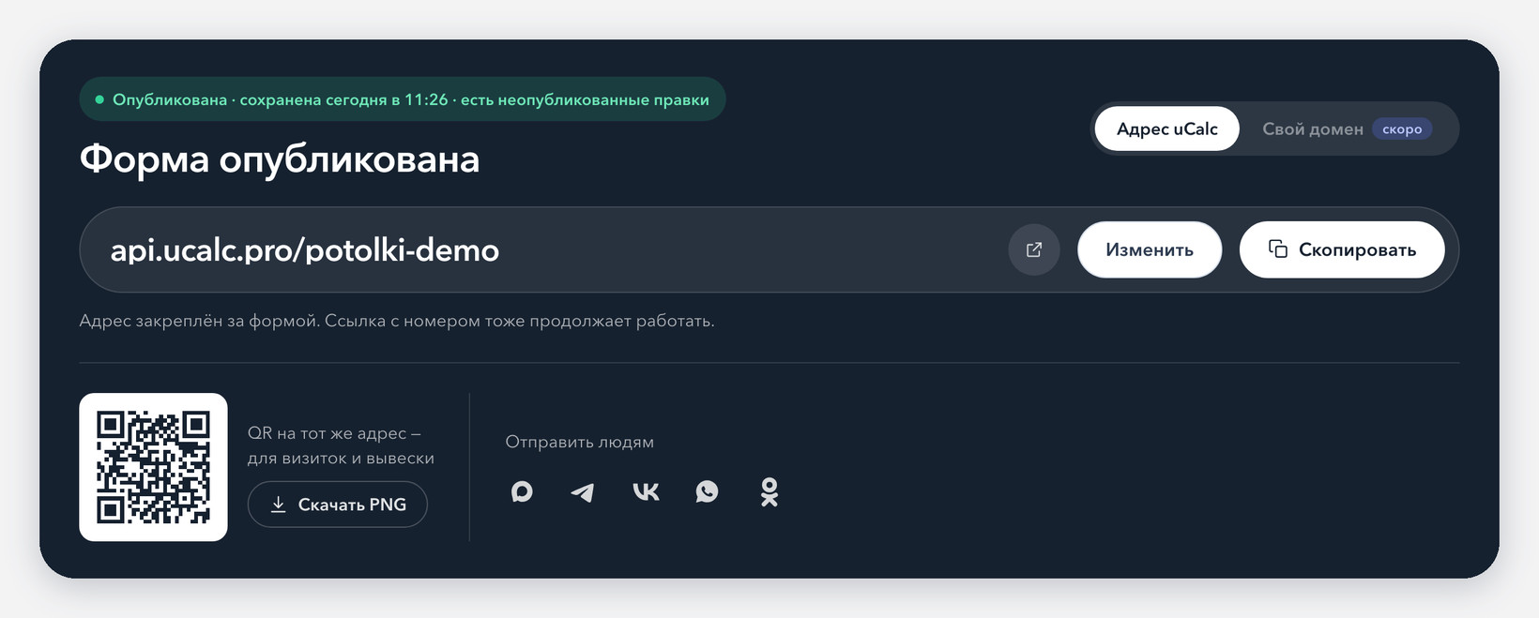Image resolution: width=1539 pixels, height=618 pixels.
Task: Click the Скопировать button label
Action: [1357, 249]
